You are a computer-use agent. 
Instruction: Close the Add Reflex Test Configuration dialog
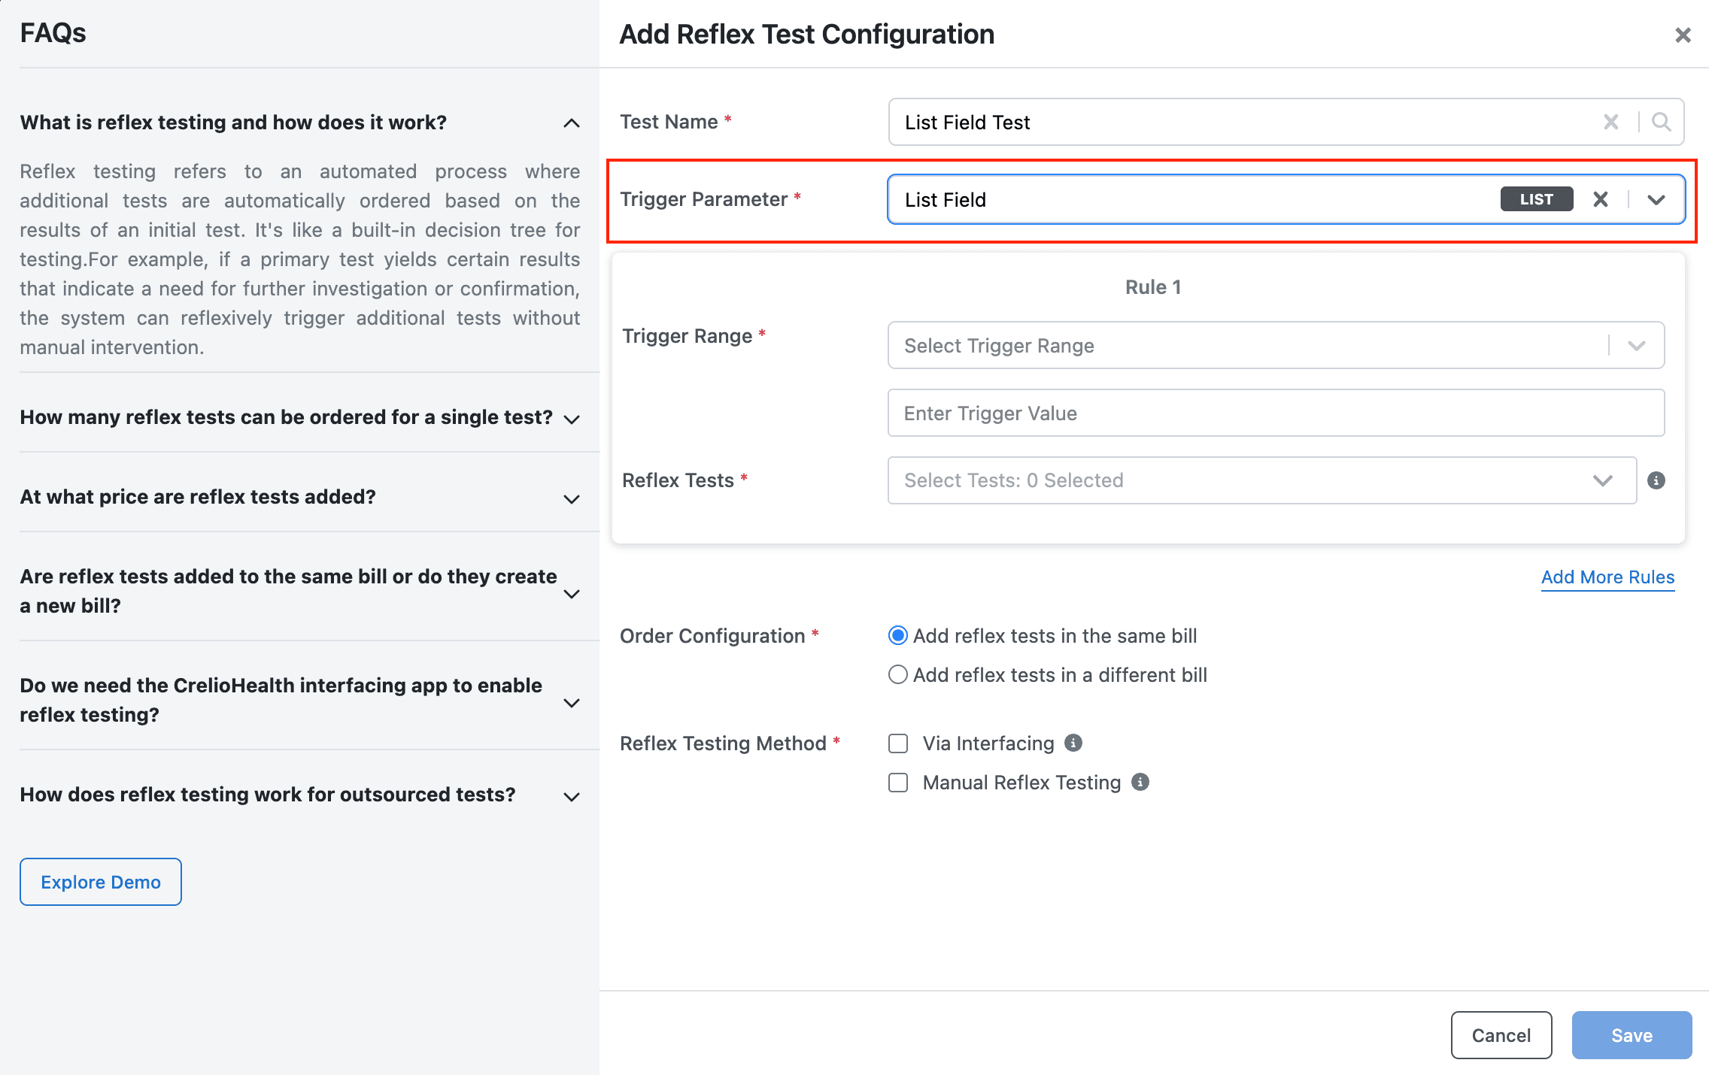[x=1683, y=35]
